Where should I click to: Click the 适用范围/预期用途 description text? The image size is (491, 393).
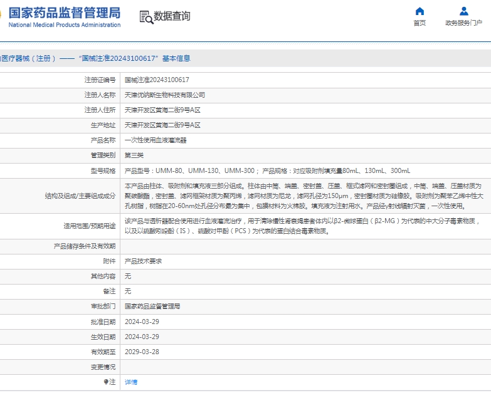302,226
